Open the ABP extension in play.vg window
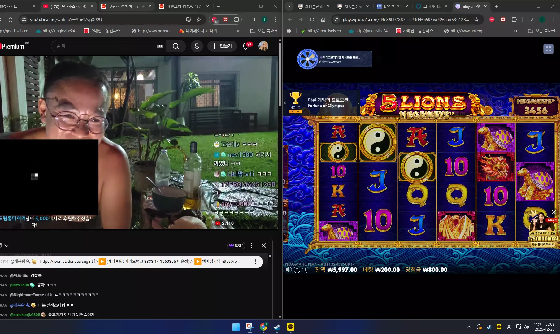The image size is (560, 334). (x=492, y=20)
